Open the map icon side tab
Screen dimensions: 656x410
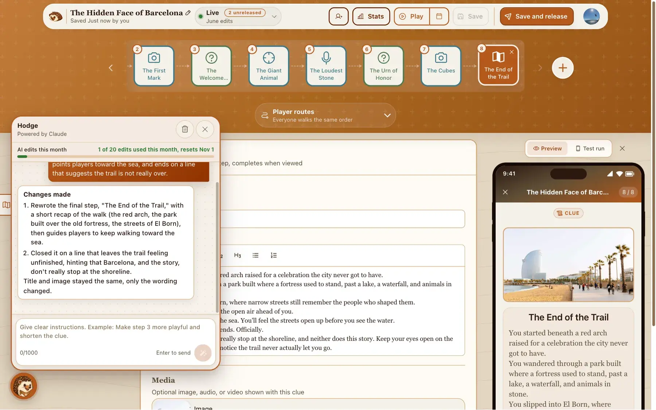coord(6,205)
